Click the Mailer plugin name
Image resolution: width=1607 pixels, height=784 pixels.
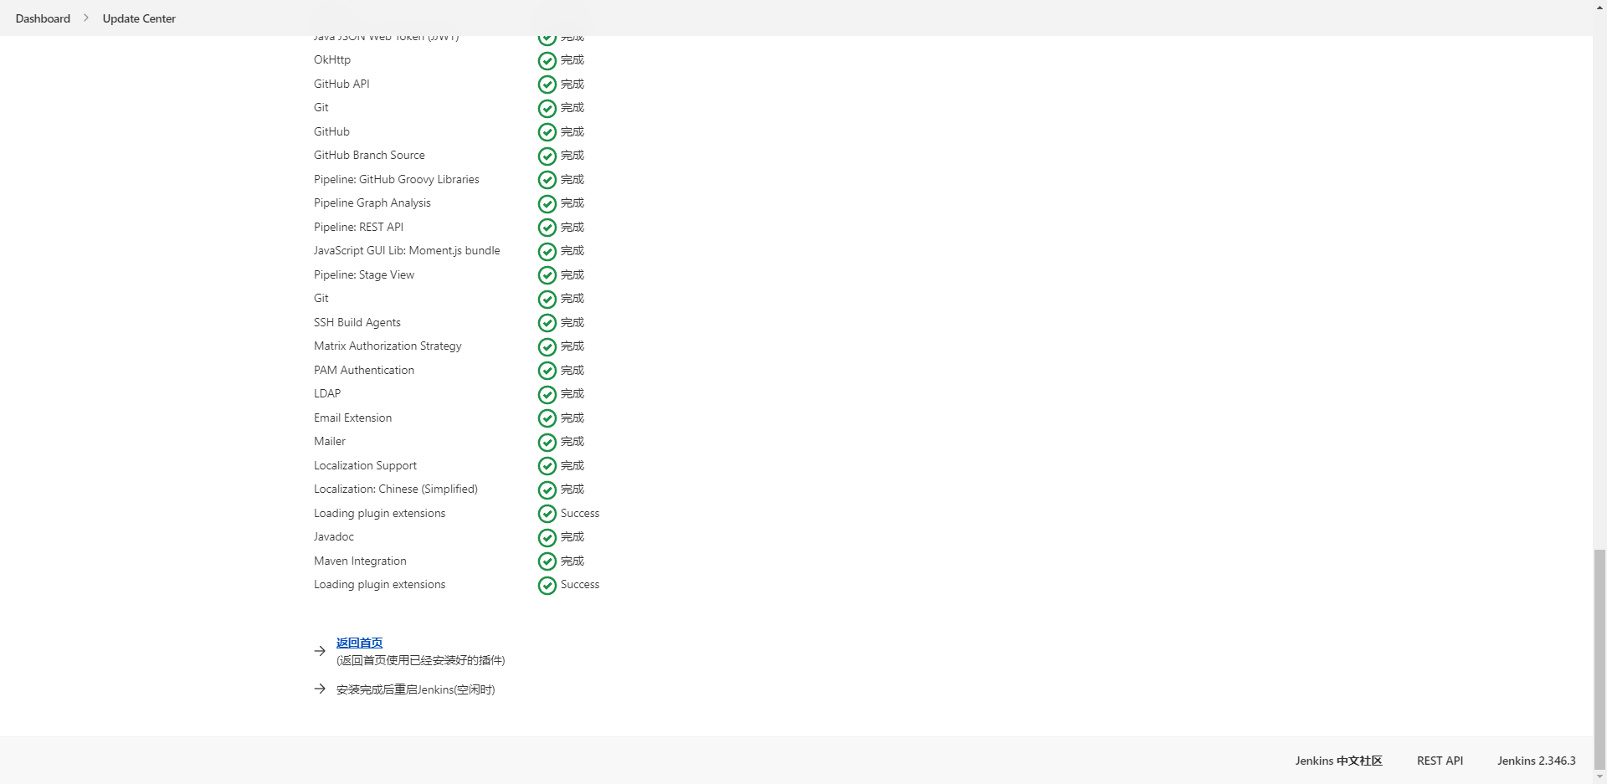point(330,441)
